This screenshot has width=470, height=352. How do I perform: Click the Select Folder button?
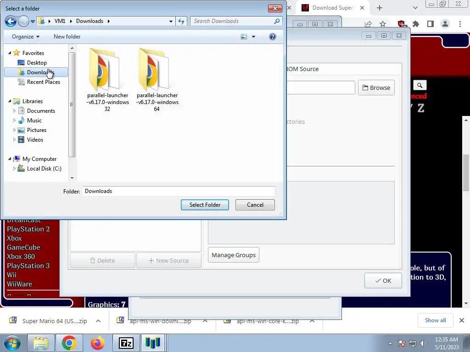(205, 205)
